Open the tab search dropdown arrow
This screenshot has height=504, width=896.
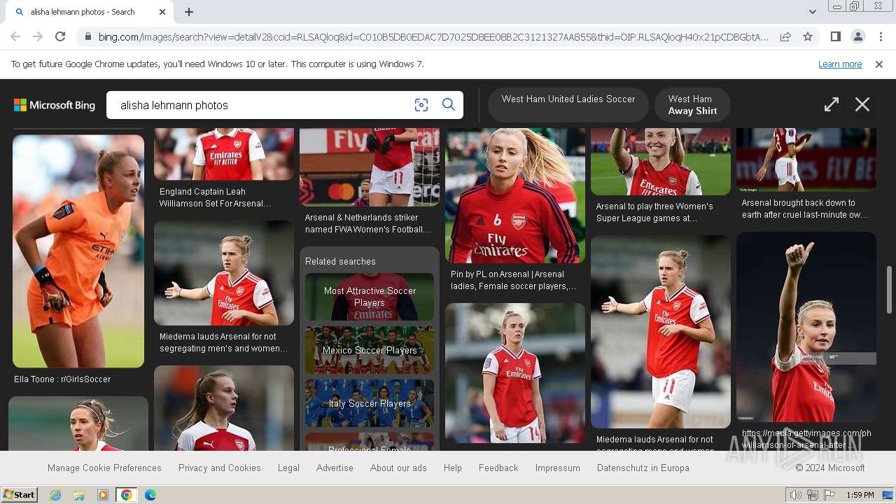pyautogui.click(x=813, y=12)
